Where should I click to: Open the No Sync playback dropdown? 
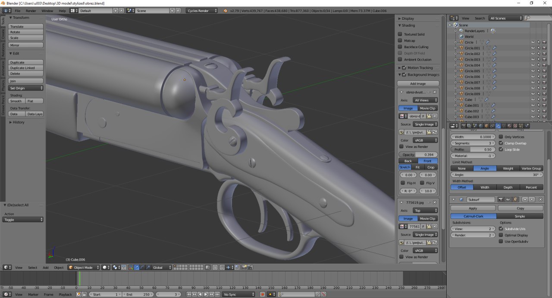pos(238,294)
